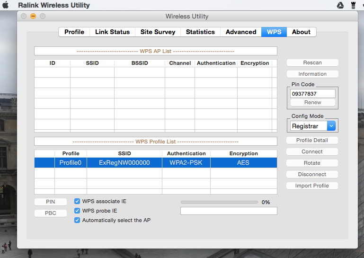
Task: Click the Encryption header in WPS AP List
Action: [255, 63]
